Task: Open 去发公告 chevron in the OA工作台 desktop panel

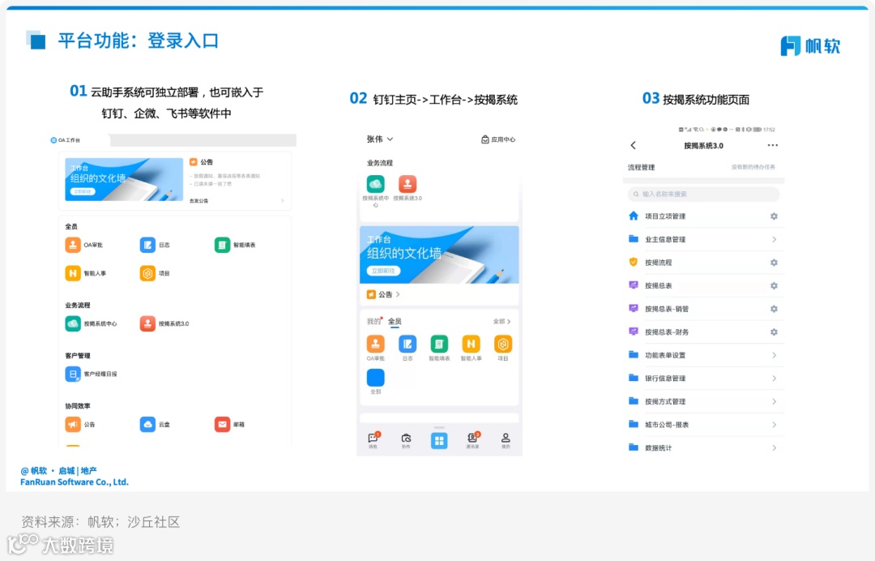Action: pyautogui.click(x=283, y=201)
